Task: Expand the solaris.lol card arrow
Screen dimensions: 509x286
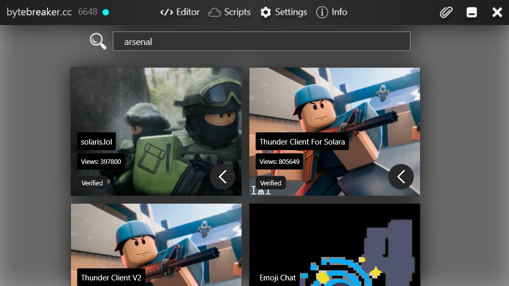Action: pyautogui.click(x=222, y=177)
